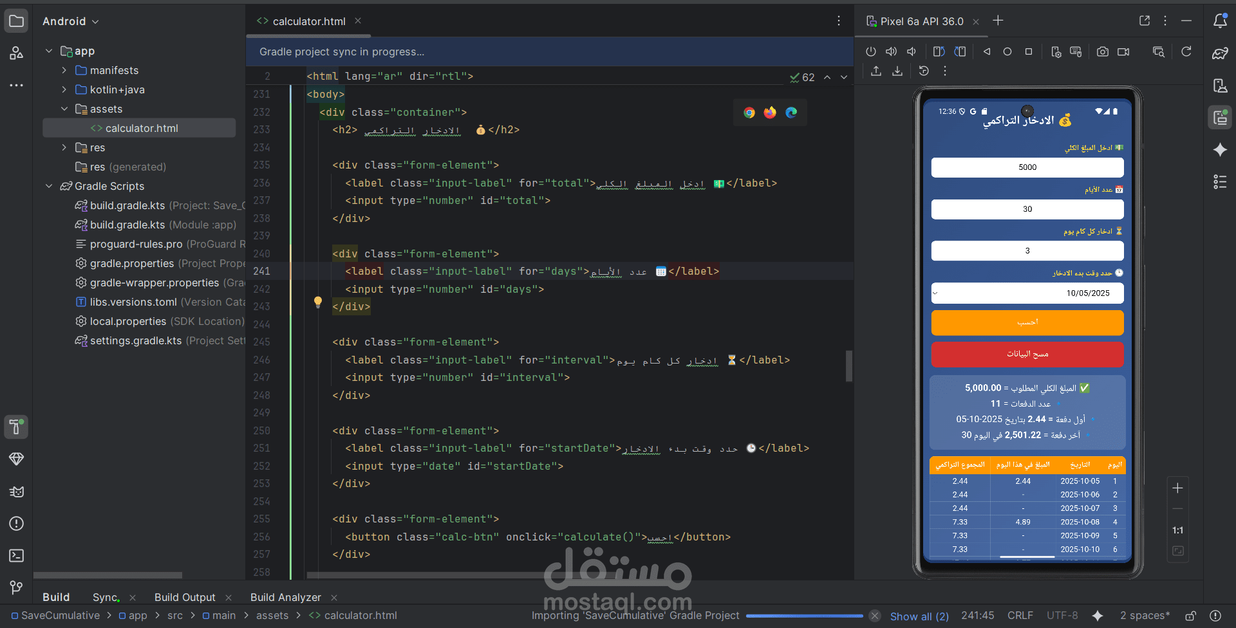Open preview in Chrome browser
This screenshot has height=628, width=1236.
coord(749,113)
